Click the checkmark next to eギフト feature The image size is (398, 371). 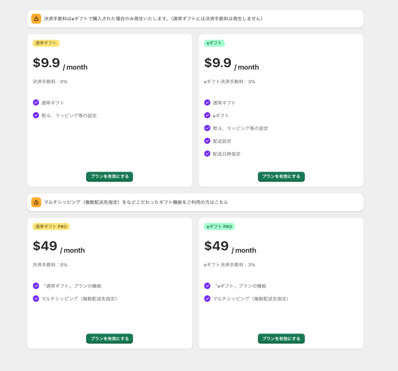click(x=207, y=115)
